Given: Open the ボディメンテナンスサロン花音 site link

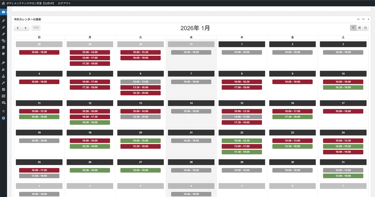Looking at the screenshot, I should pyautogui.click(x=30, y=3).
